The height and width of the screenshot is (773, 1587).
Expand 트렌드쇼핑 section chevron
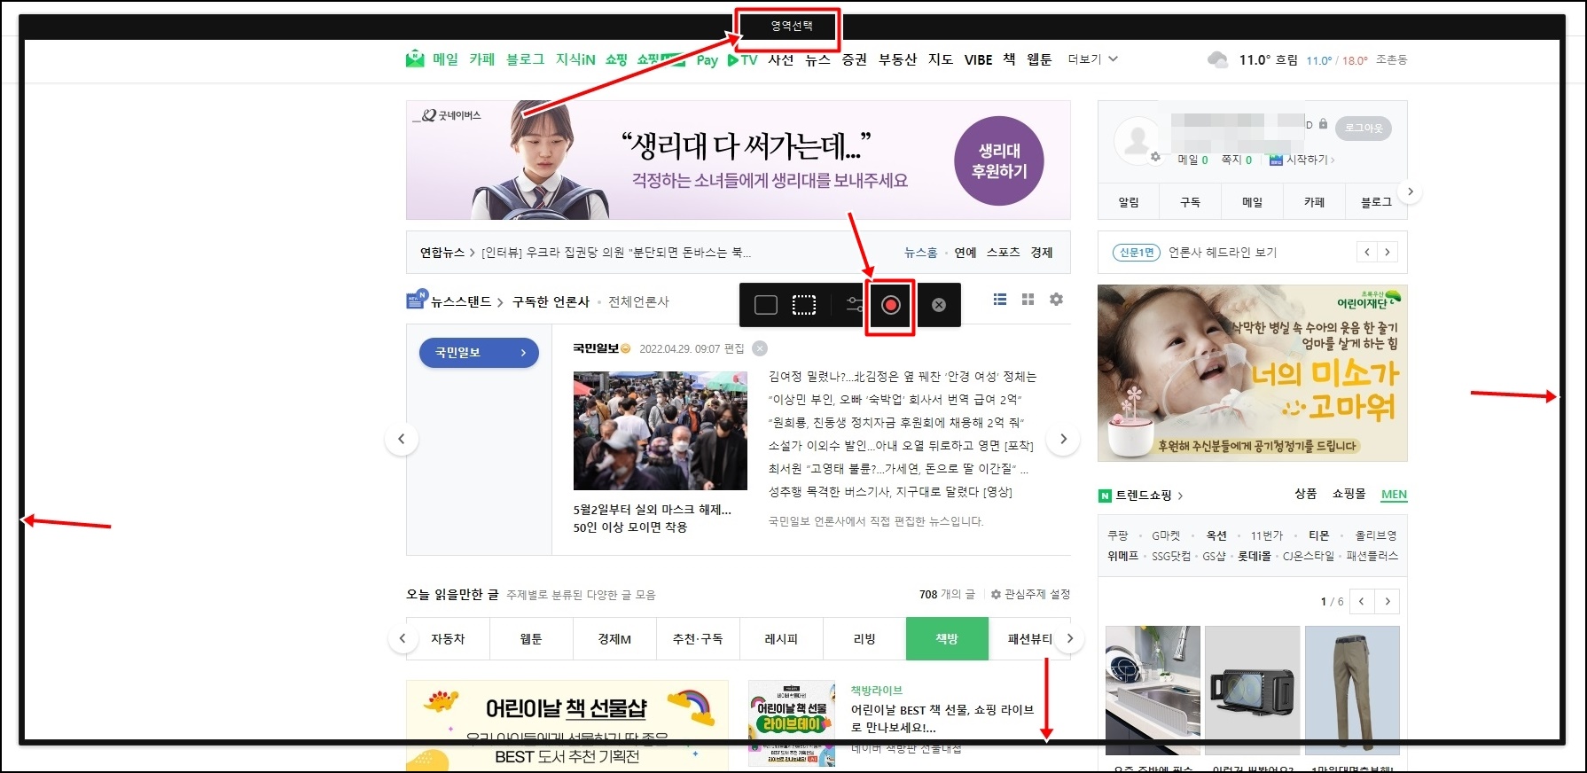click(x=1180, y=496)
